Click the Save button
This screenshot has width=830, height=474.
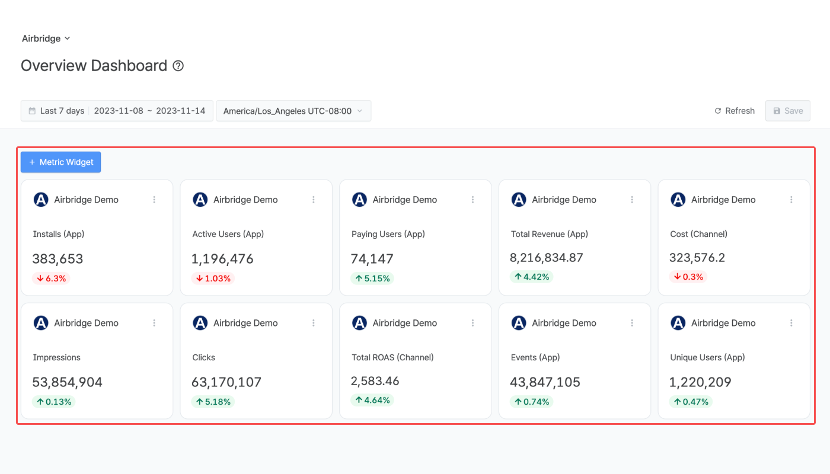pyautogui.click(x=788, y=111)
